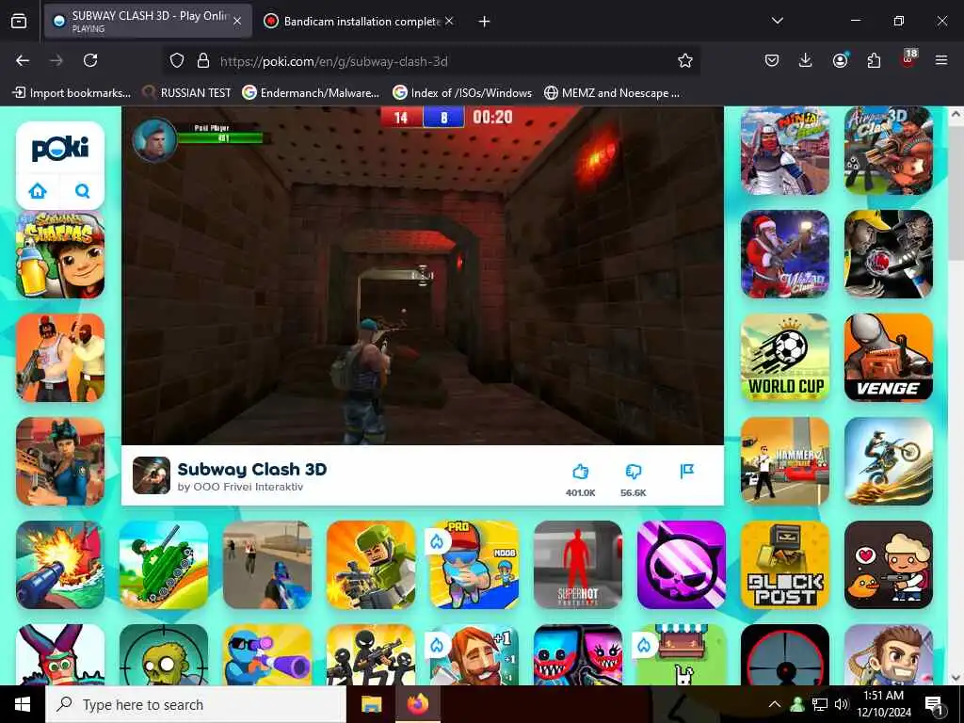Close the SUBWAY CLASH 3D tab
The height and width of the screenshot is (723, 964).
237,21
